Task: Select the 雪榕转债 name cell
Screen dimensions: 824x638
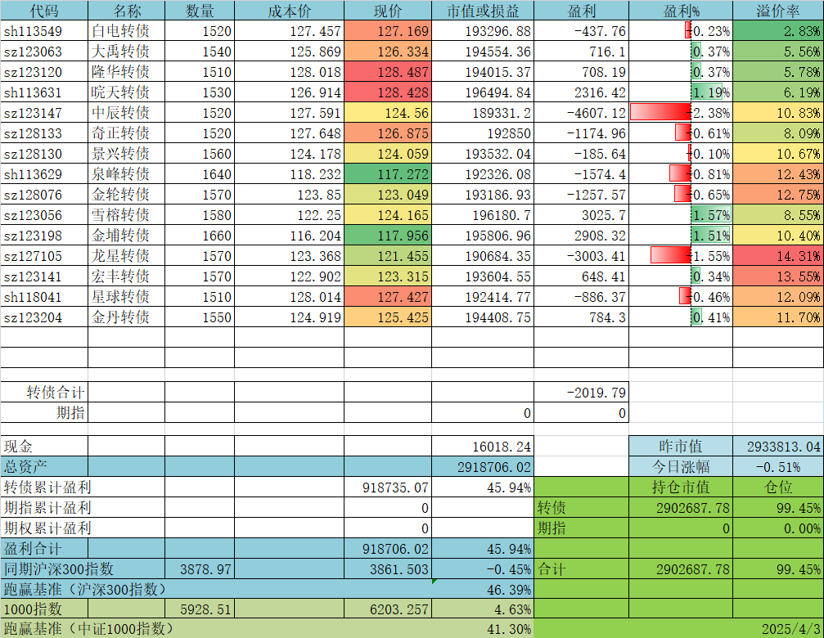Action: tap(127, 215)
